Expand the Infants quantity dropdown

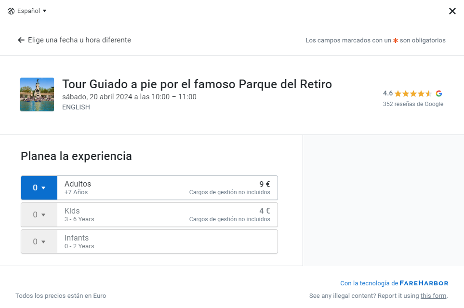[x=39, y=241]
